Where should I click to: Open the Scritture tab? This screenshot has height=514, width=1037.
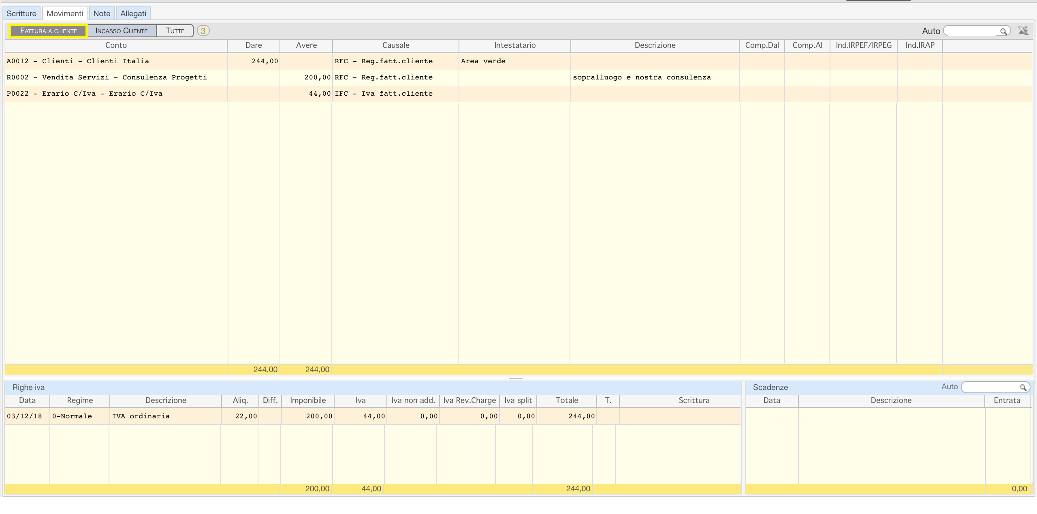pyautogui.click(x=21, y=13)
